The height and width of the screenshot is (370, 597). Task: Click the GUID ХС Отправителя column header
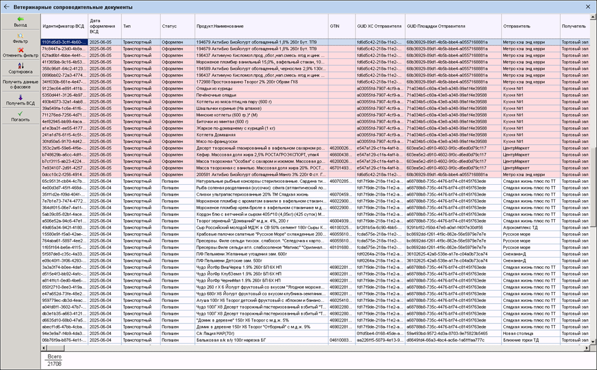(379, 26)
